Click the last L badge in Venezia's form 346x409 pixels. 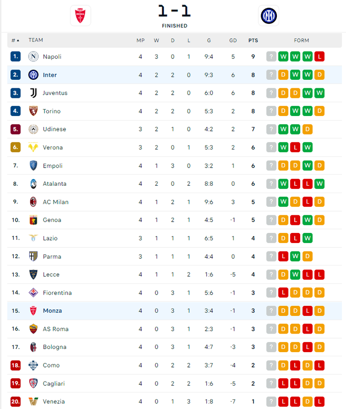tap(319, 401)
